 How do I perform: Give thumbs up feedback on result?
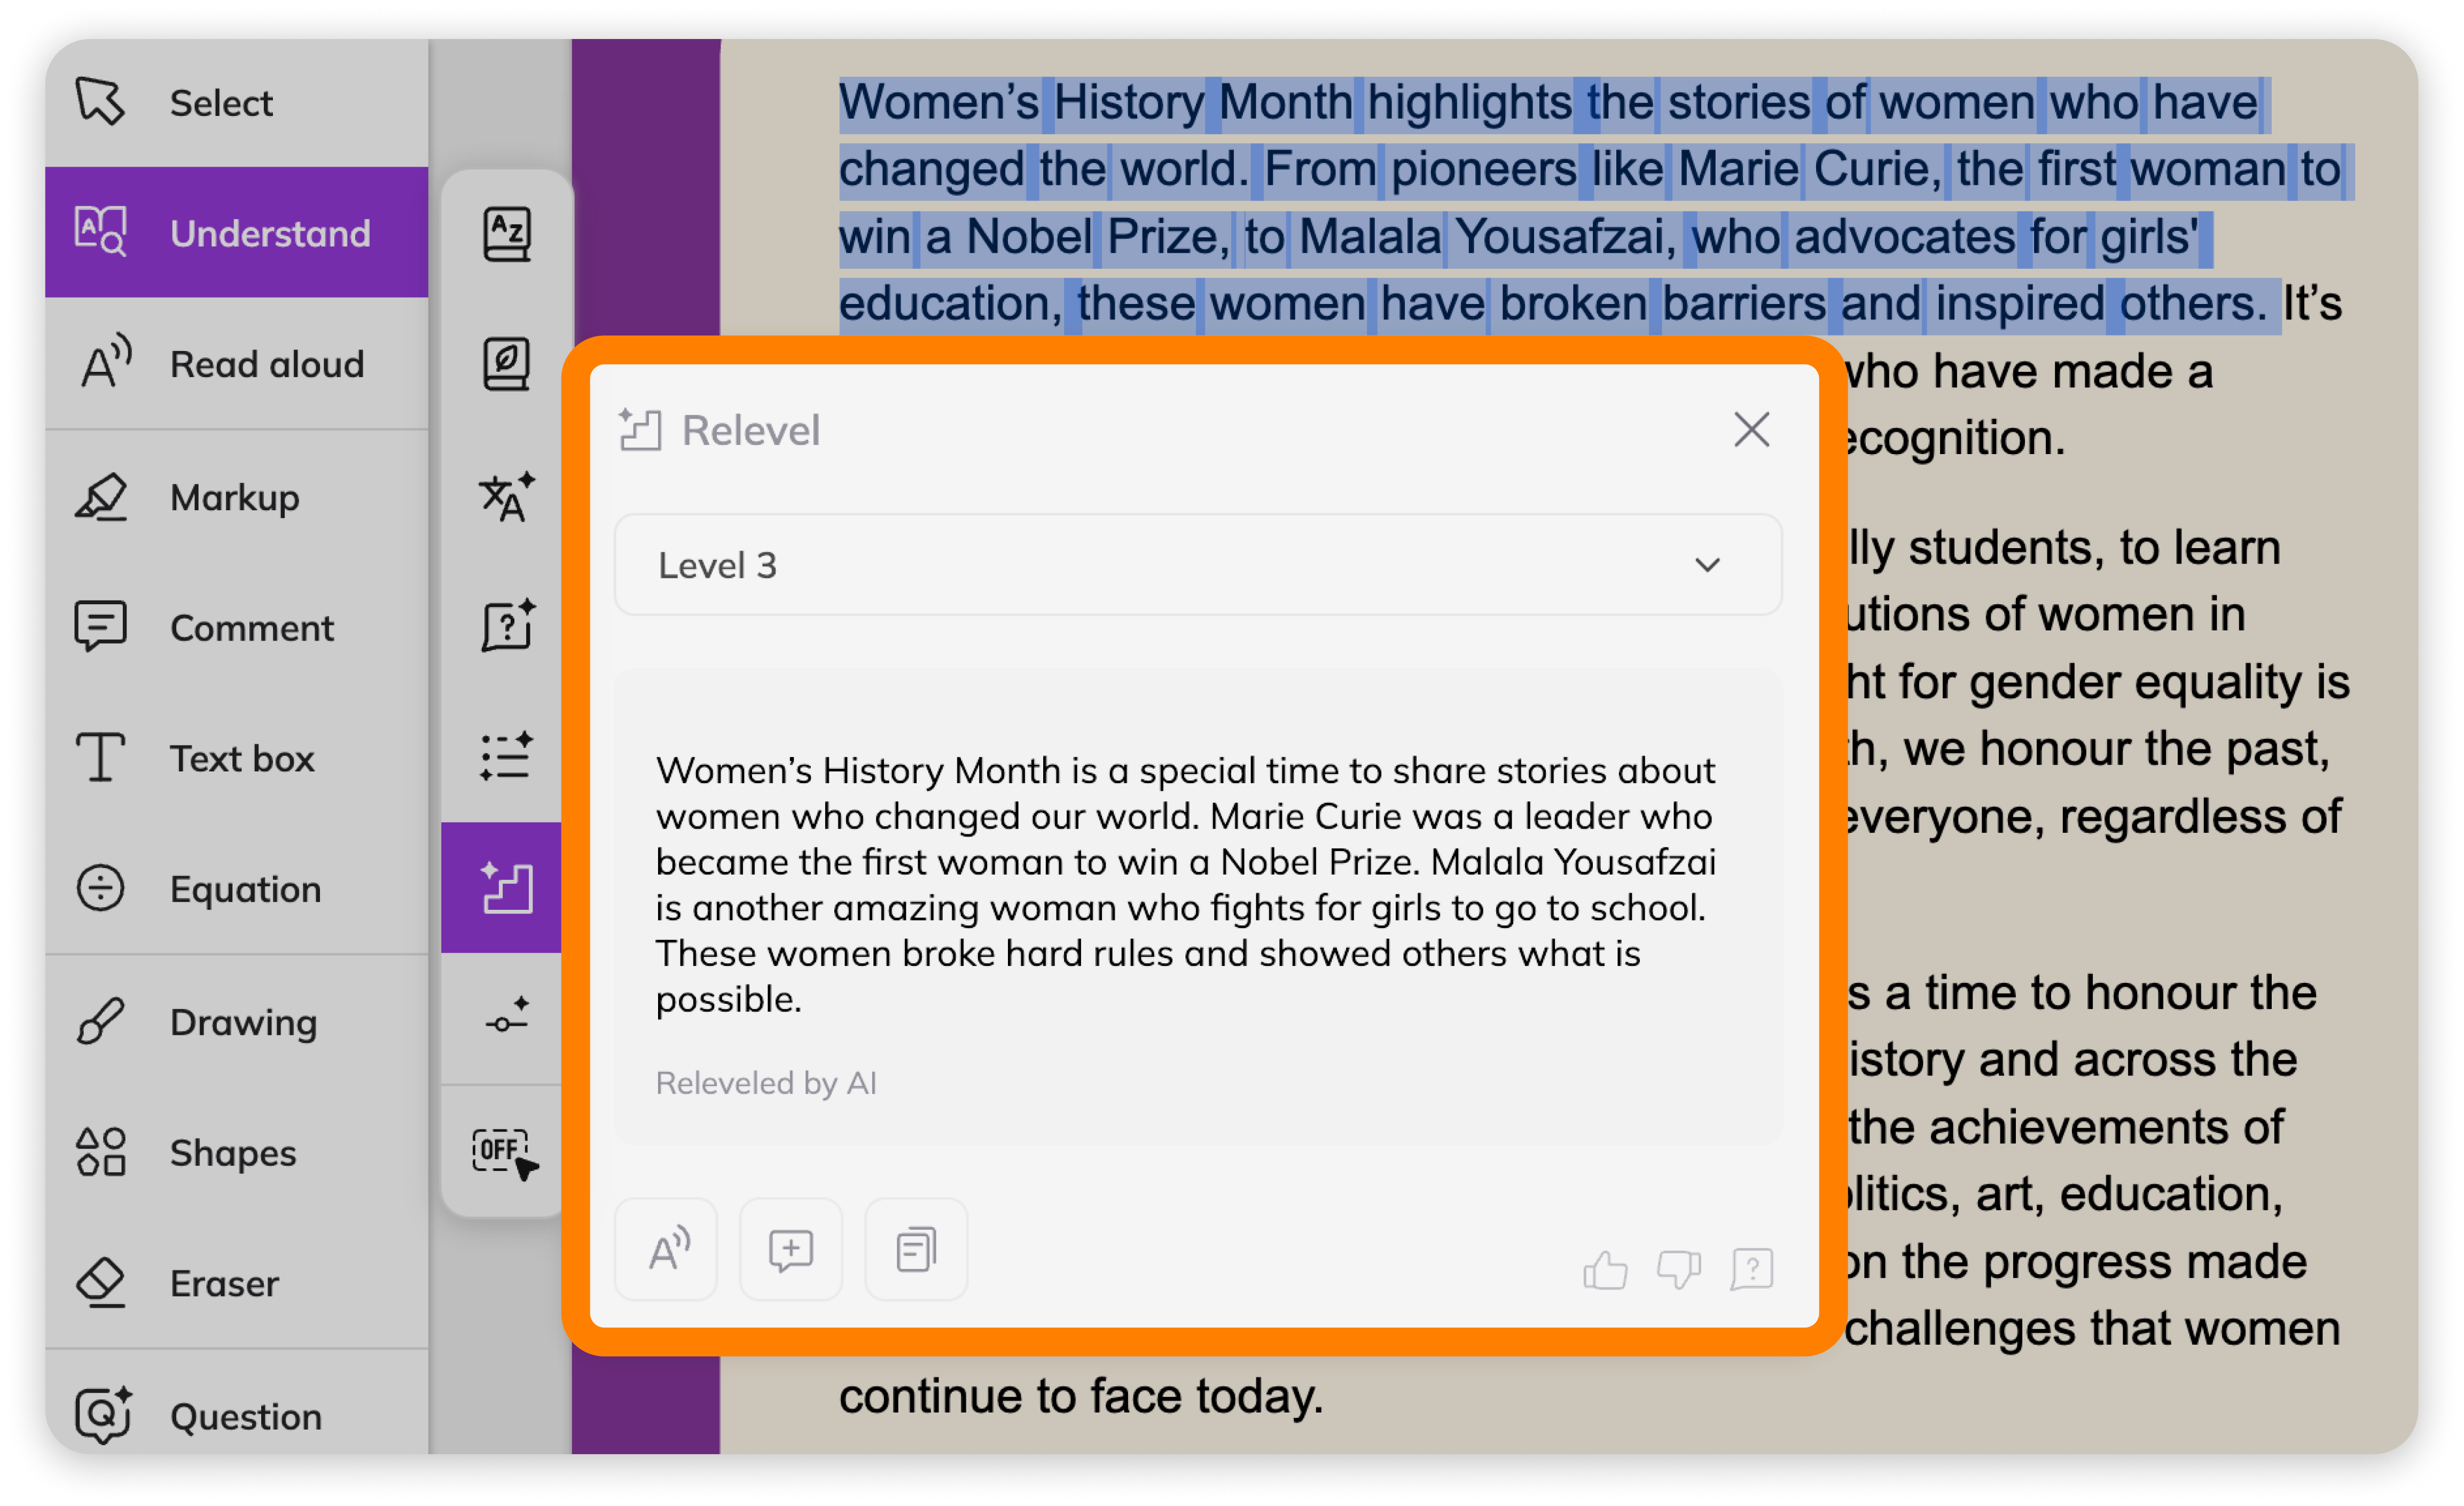pyautogui.click(x=1605, y=1270)
